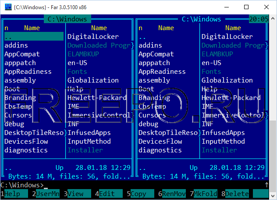Image resolution: width=277 pixels, height=200 pixels.
Task: Select Hewlett-Packard folder in left panel
Action: pyautogui.click(x=97, y=98)
